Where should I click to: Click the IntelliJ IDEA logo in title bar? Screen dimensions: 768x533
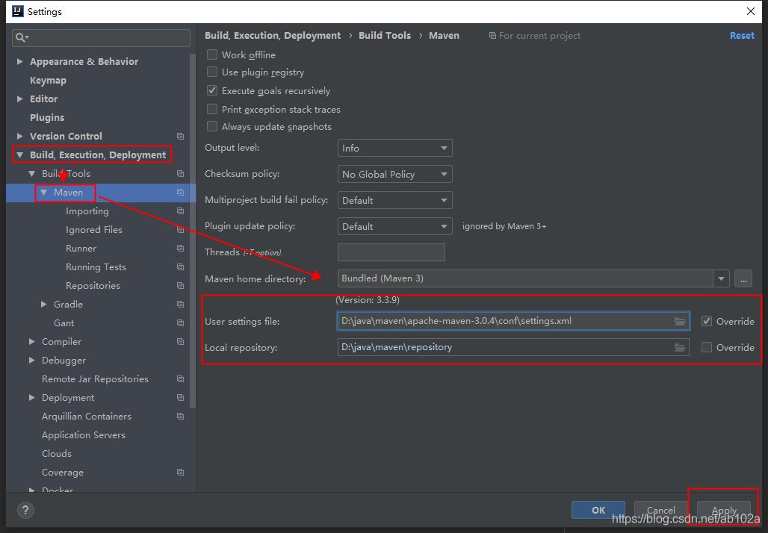pos(18,11)
